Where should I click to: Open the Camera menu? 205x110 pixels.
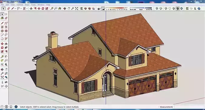(x=20, y=5)
